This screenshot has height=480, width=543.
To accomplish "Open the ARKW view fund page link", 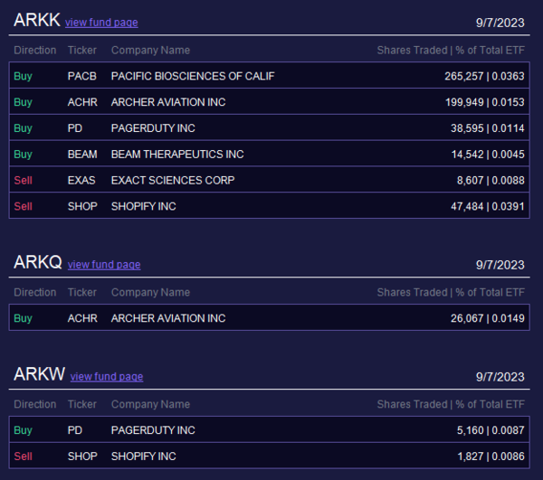I will [x=107, y=377].
